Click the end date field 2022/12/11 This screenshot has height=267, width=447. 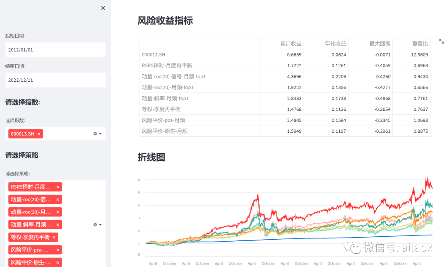55,80
